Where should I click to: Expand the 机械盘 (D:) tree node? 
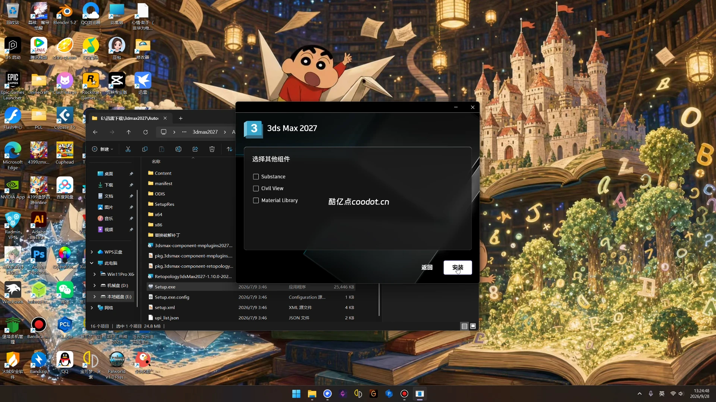pyautogui.click(x=94, y=285)
